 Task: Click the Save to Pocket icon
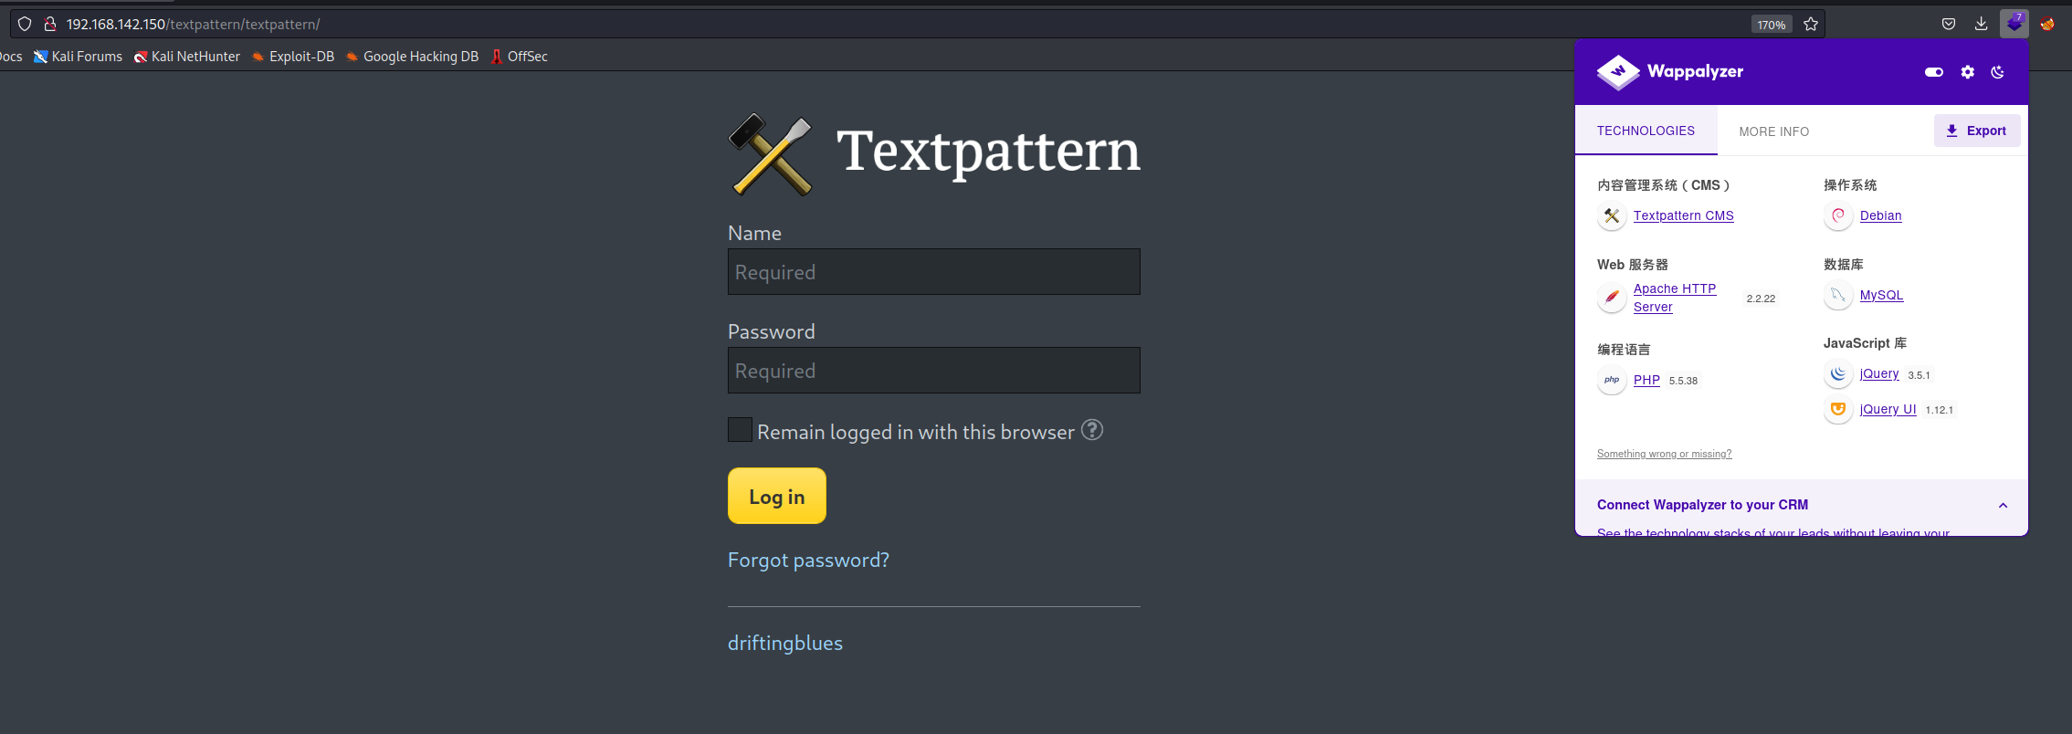coord(1949,24)
